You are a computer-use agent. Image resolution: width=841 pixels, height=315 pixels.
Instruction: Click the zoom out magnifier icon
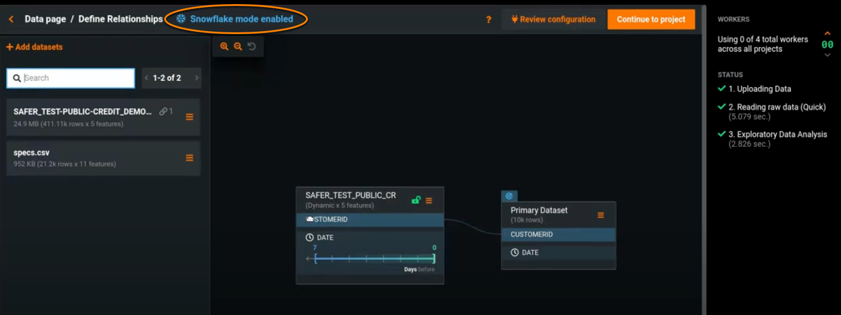[238, 46]
